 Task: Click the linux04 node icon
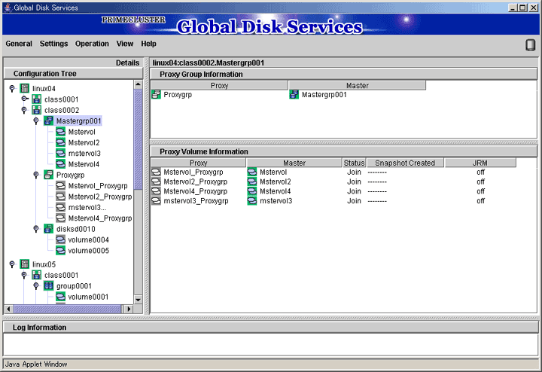(x=25, y=89)
